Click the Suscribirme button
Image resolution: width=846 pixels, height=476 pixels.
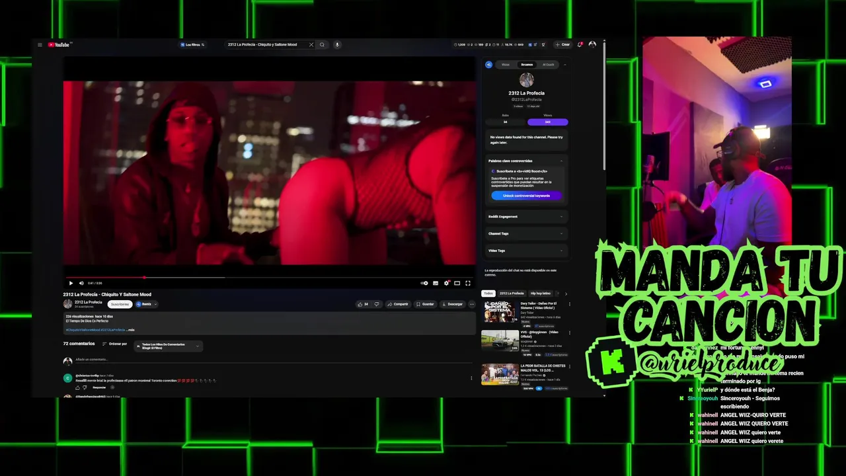[120, 304]
